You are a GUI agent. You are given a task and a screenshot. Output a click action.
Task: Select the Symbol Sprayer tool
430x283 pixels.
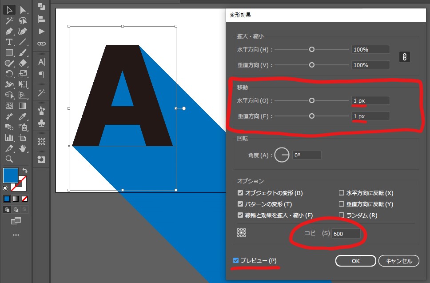pos(23,127)
